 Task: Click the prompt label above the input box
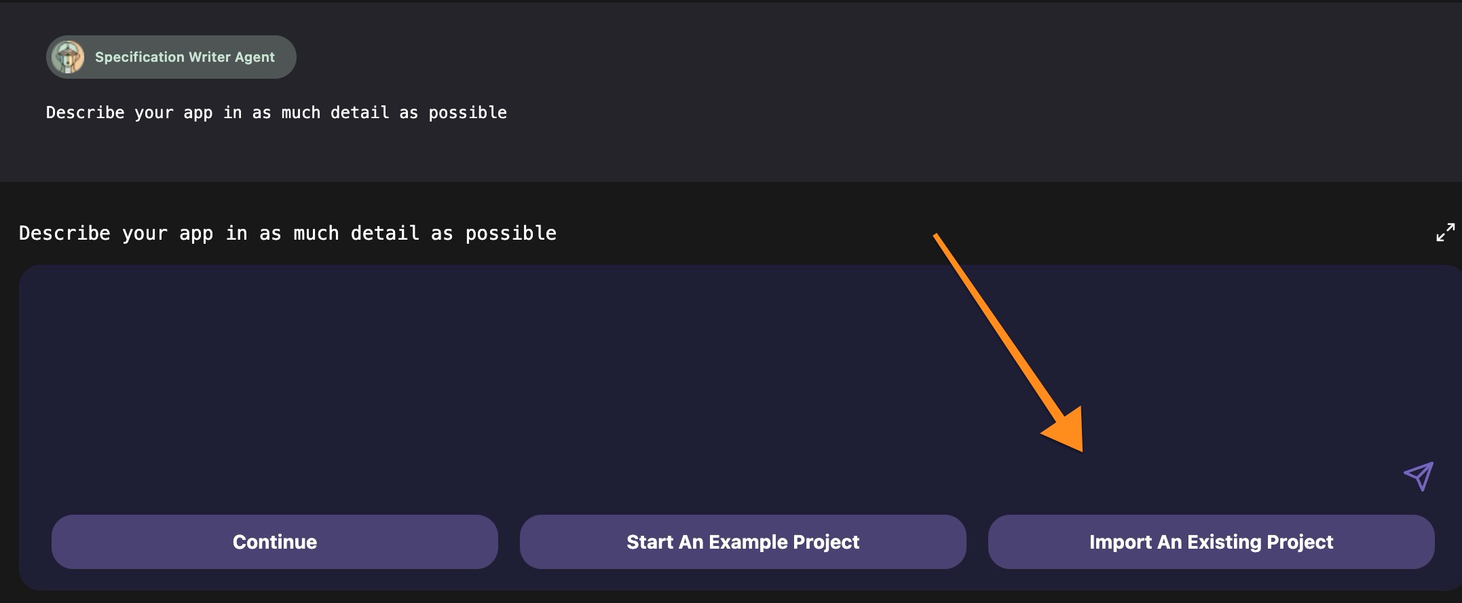click(288, 234)
